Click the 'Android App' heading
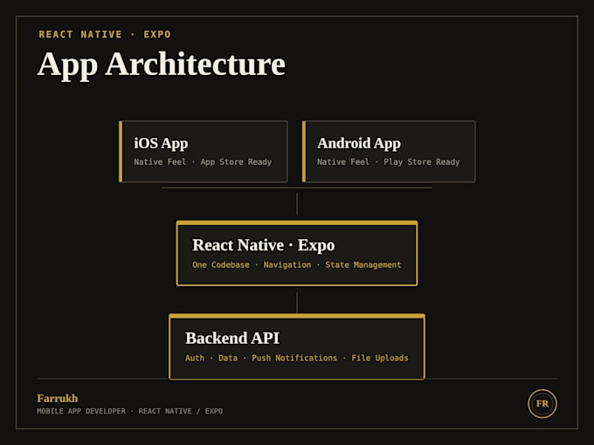594x445 pixels. click(x=359, y=143)
